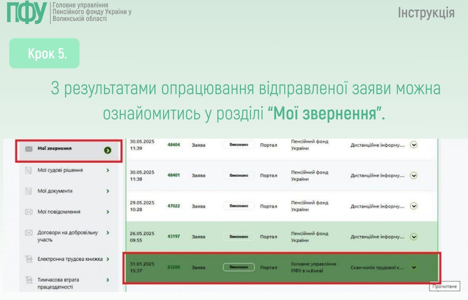Click envelope icon next to Мої повідомлення

click(29, 212)
